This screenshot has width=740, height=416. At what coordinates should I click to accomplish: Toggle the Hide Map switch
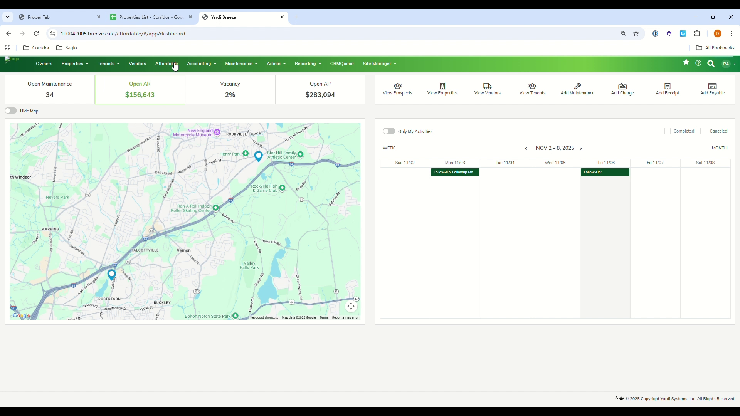pyautogui.click(x=11, y=111)
